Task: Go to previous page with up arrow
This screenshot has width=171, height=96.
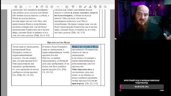Action: 16,7
